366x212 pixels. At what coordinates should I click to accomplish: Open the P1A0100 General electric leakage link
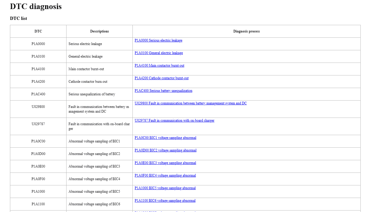point(159,53)
